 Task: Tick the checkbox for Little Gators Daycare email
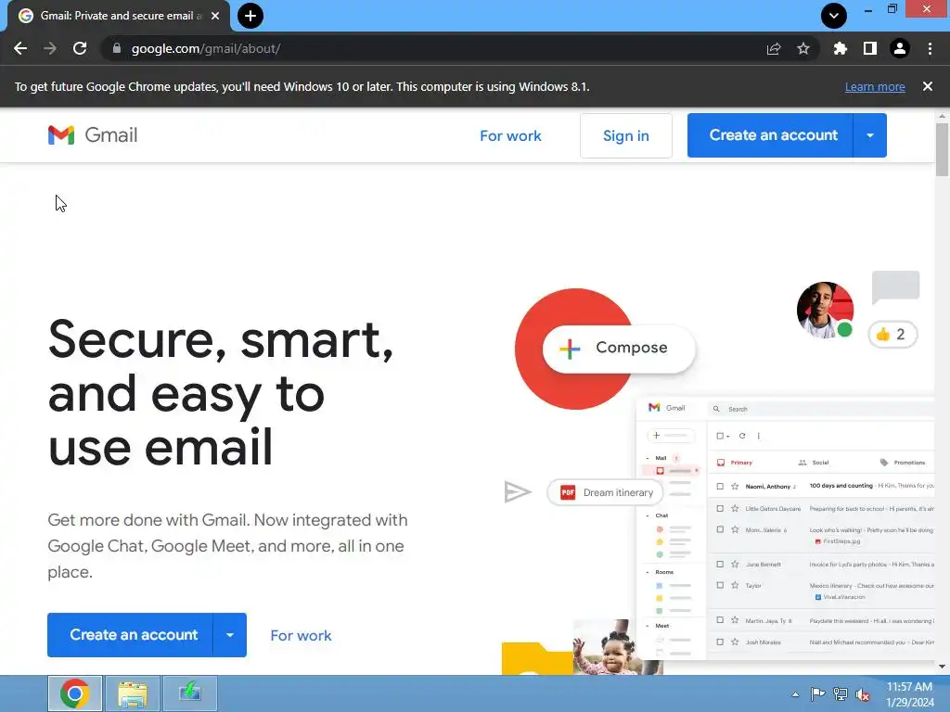[x=720, y=509]
